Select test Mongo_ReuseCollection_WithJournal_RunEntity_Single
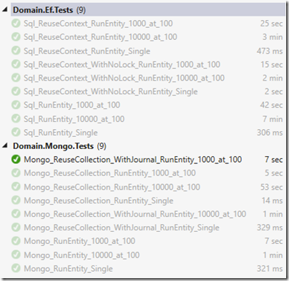 coord(122,228)
